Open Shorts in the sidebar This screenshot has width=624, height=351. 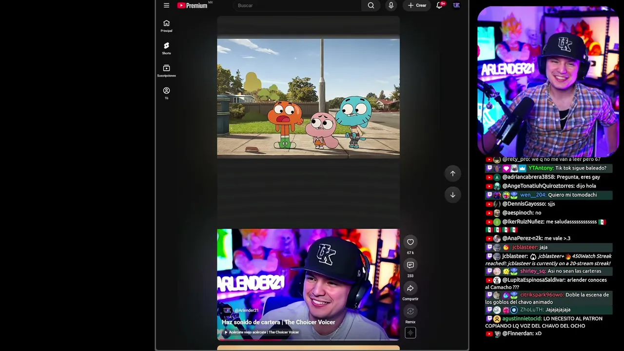(166, 49)
